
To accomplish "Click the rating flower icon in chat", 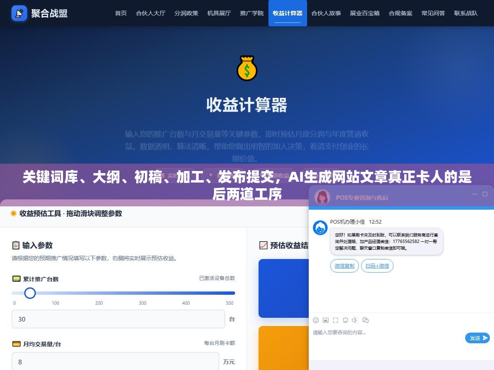I will tap(345, 320).
